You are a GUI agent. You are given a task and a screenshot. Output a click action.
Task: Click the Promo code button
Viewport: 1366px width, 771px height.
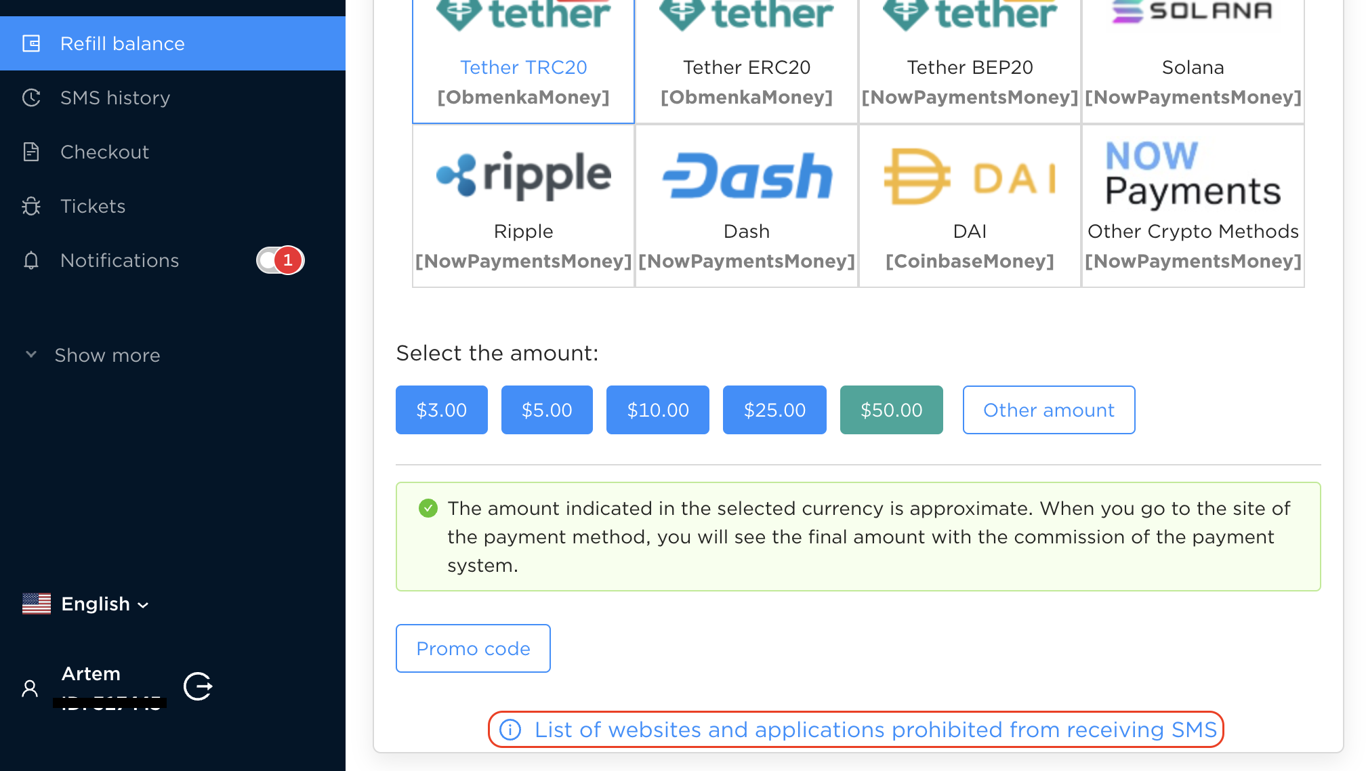[x=473, y=648]
